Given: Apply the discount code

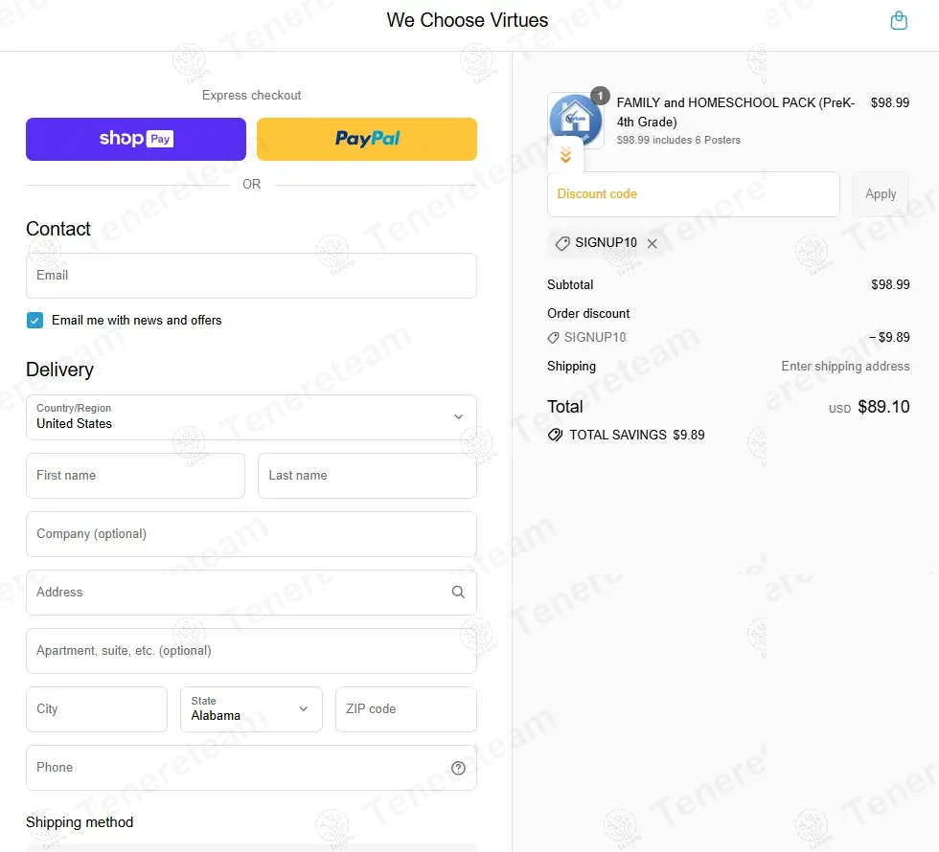Looking at the screenshot, I should tap(881, 193).
